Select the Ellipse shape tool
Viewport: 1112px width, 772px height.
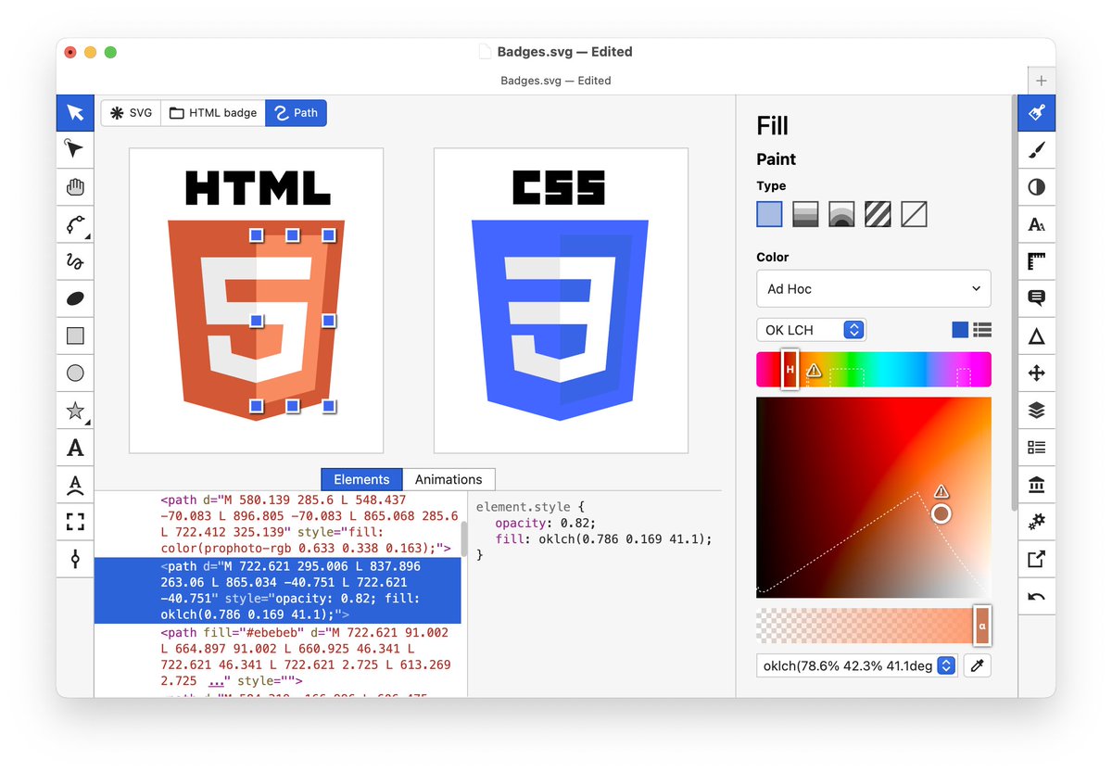pos(75,373)
